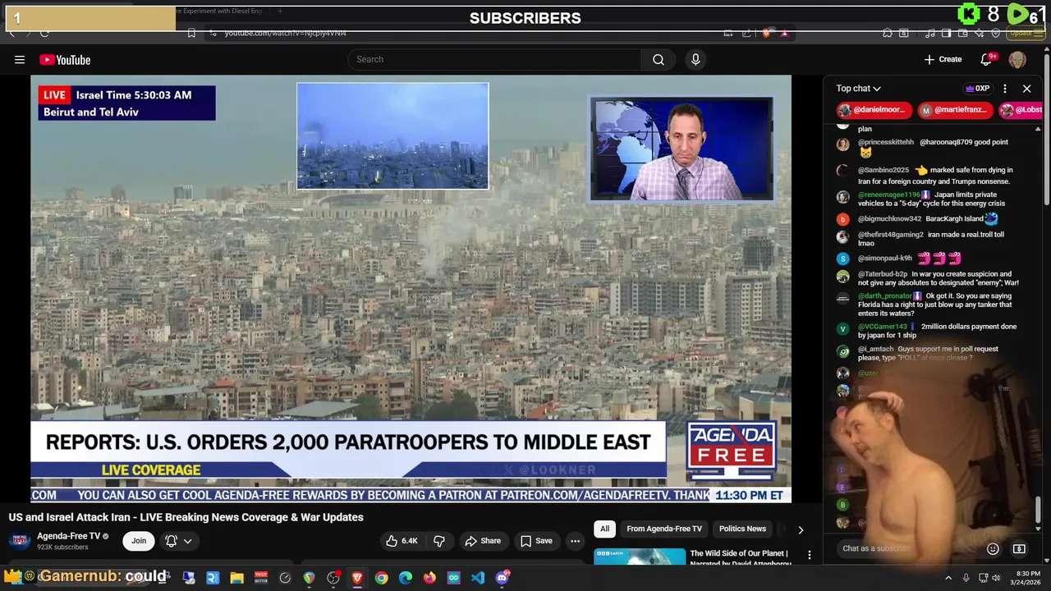This screenshot has height=591, width=1051.
Task: Bookmark this page via bookmark icon
Action: coord(191,33)
